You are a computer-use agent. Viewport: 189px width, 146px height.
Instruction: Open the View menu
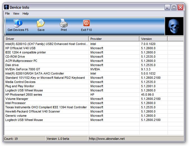[x=16, y=14]
